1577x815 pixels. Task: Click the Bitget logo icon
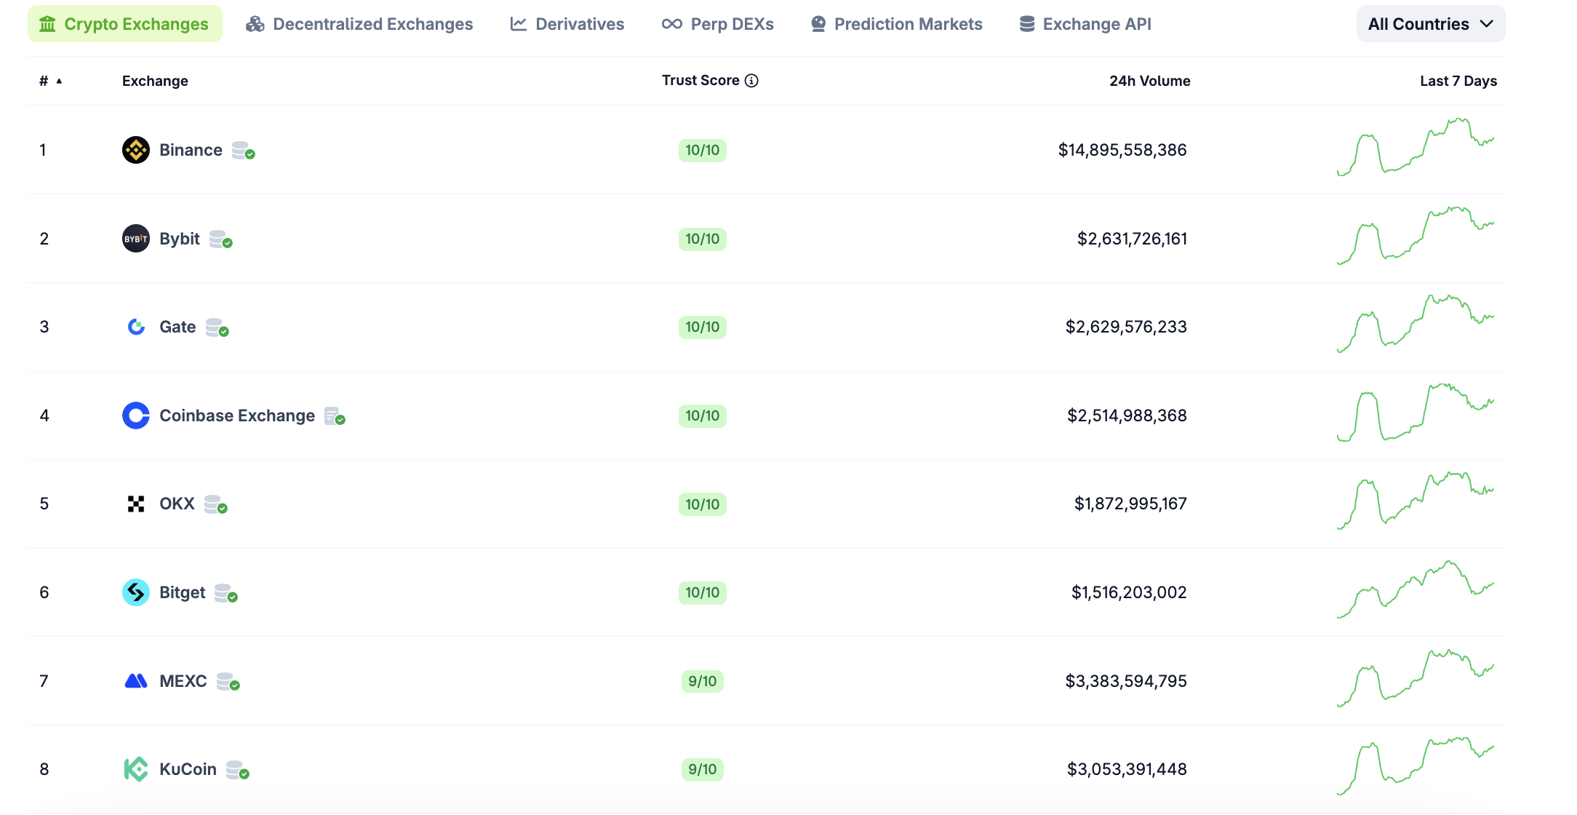[x=136, y=592]
